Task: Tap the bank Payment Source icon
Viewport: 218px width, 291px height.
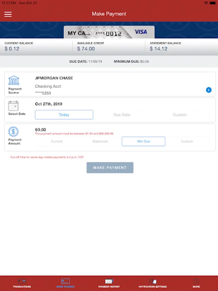Action: coord(14,81)
